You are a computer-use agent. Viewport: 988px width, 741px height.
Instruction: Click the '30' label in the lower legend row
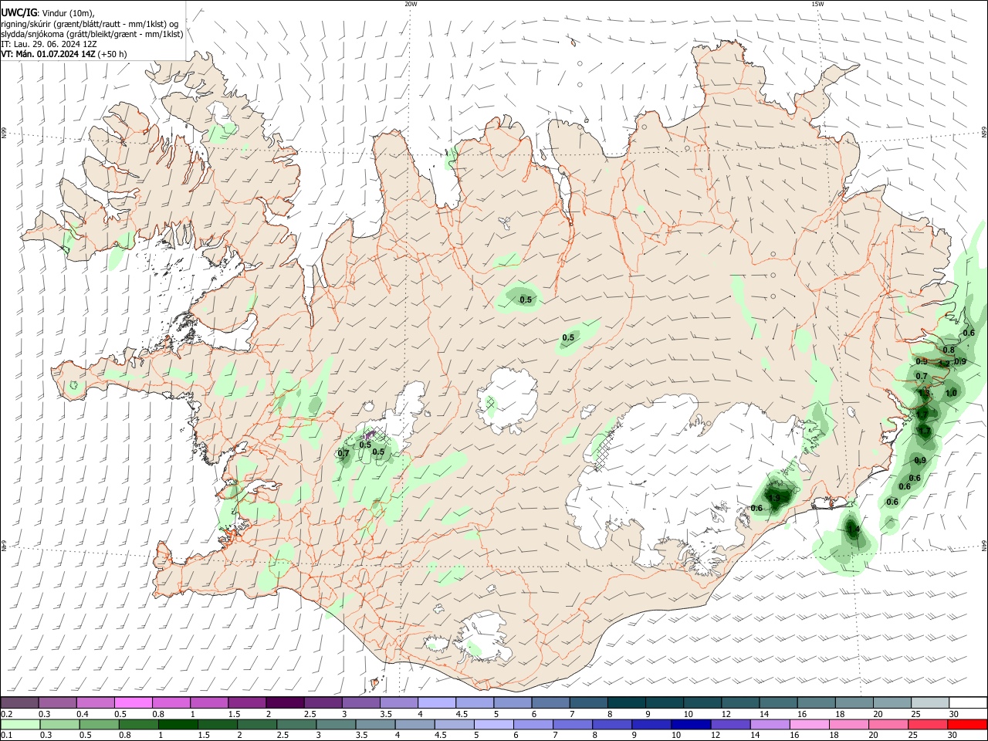[952, 736]
